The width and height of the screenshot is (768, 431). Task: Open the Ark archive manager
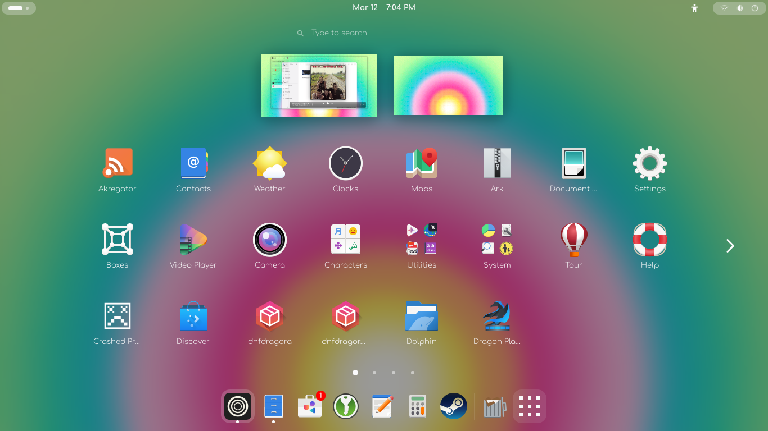tap(497, 163)
